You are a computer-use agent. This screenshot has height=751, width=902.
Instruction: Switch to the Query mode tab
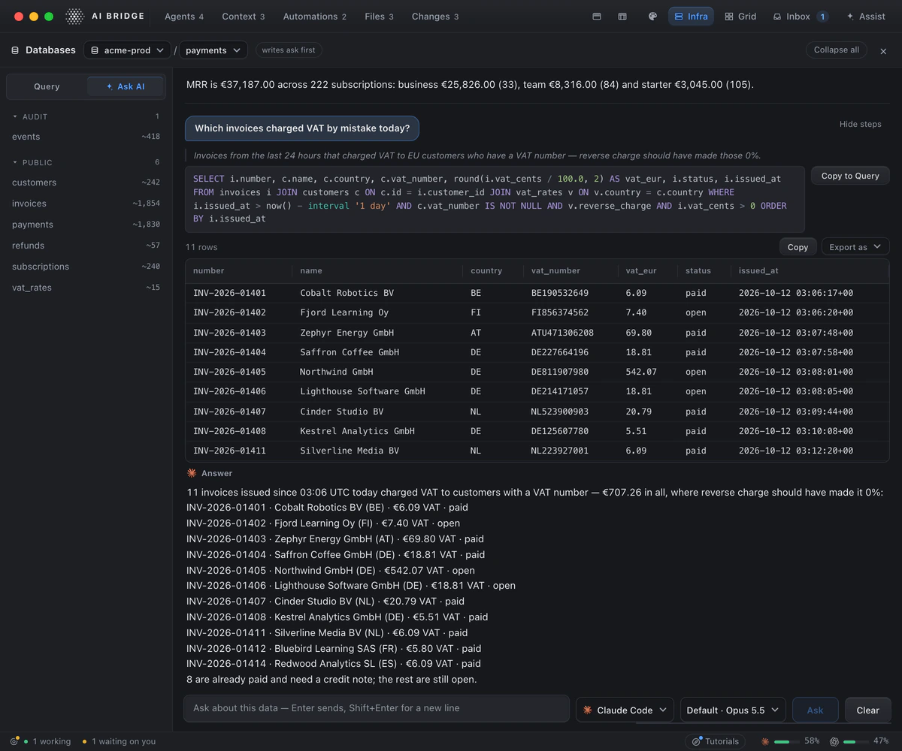tap(47, 86)
